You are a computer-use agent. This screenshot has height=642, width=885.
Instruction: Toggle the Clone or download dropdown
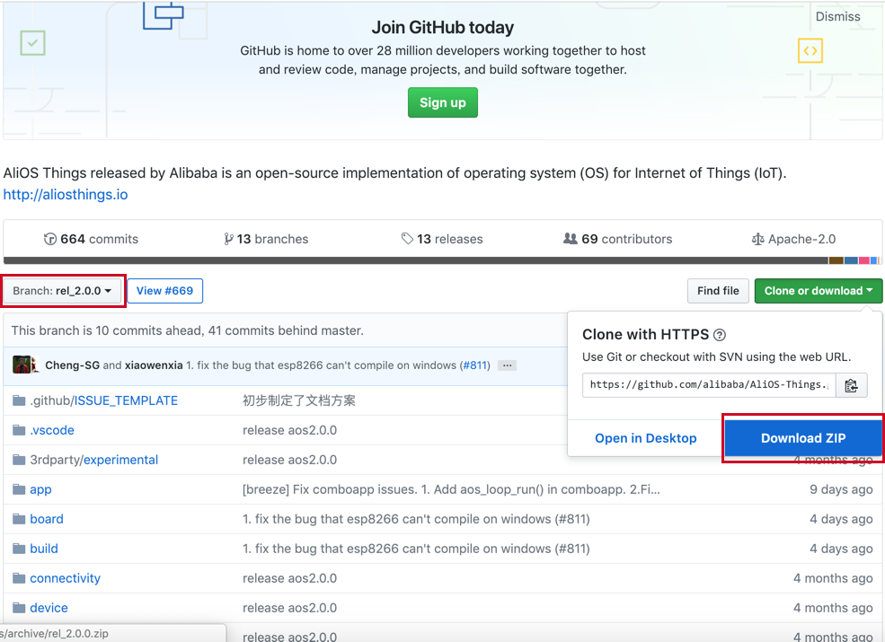click(x=819, y=291)
